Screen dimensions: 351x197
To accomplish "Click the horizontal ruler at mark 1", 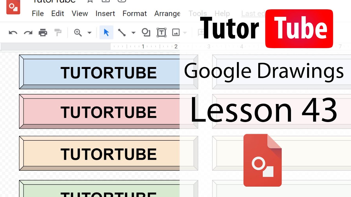I will point(143,47).
